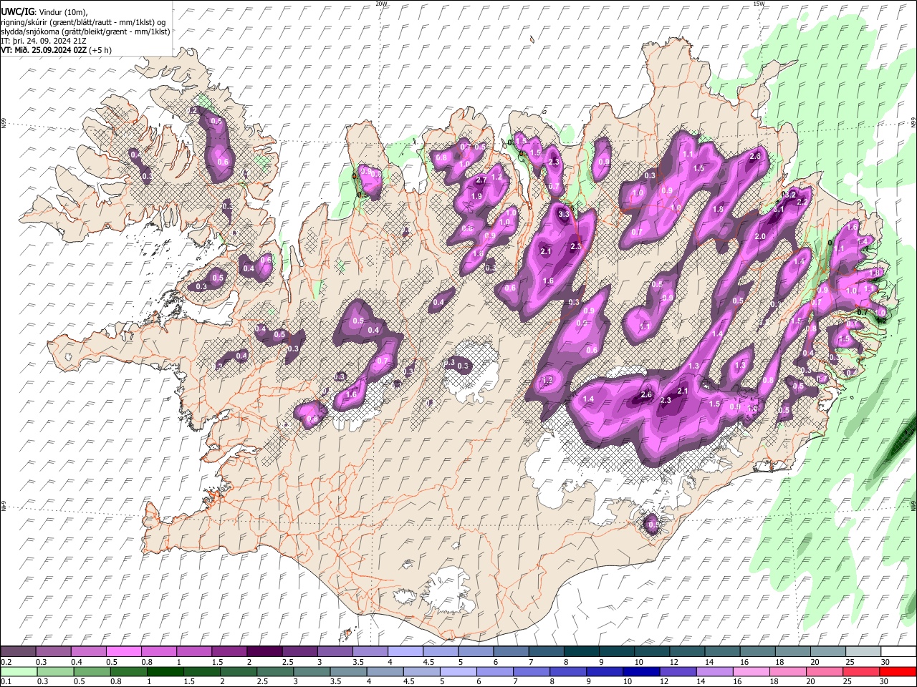Click the 2.7 precipitation value on the map
The height and width of the screenshot is (687, 917).
[481, 180]
